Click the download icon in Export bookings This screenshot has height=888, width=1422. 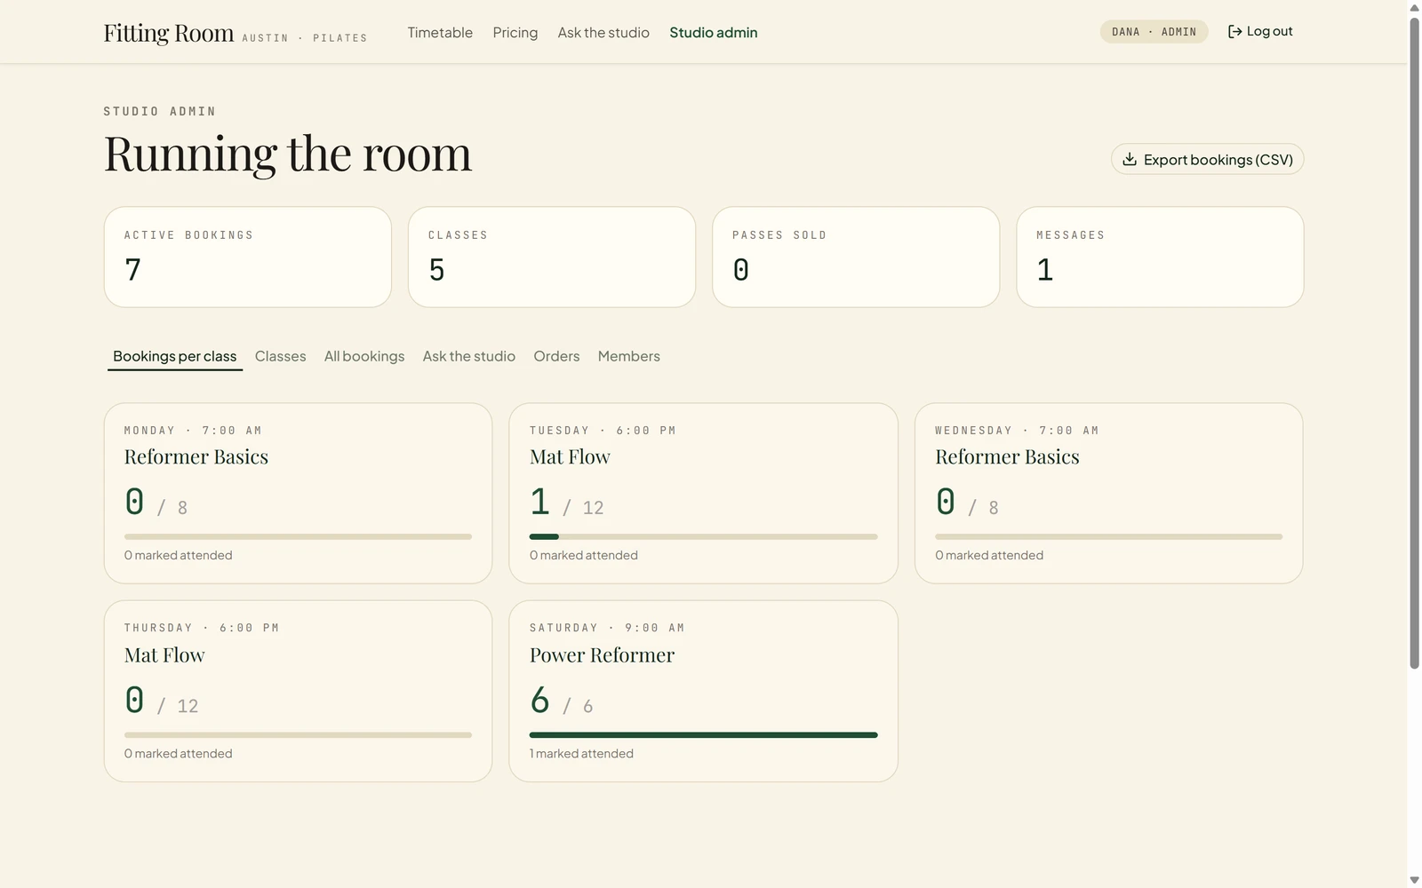pyautogui.click(x=1130, y=159)
